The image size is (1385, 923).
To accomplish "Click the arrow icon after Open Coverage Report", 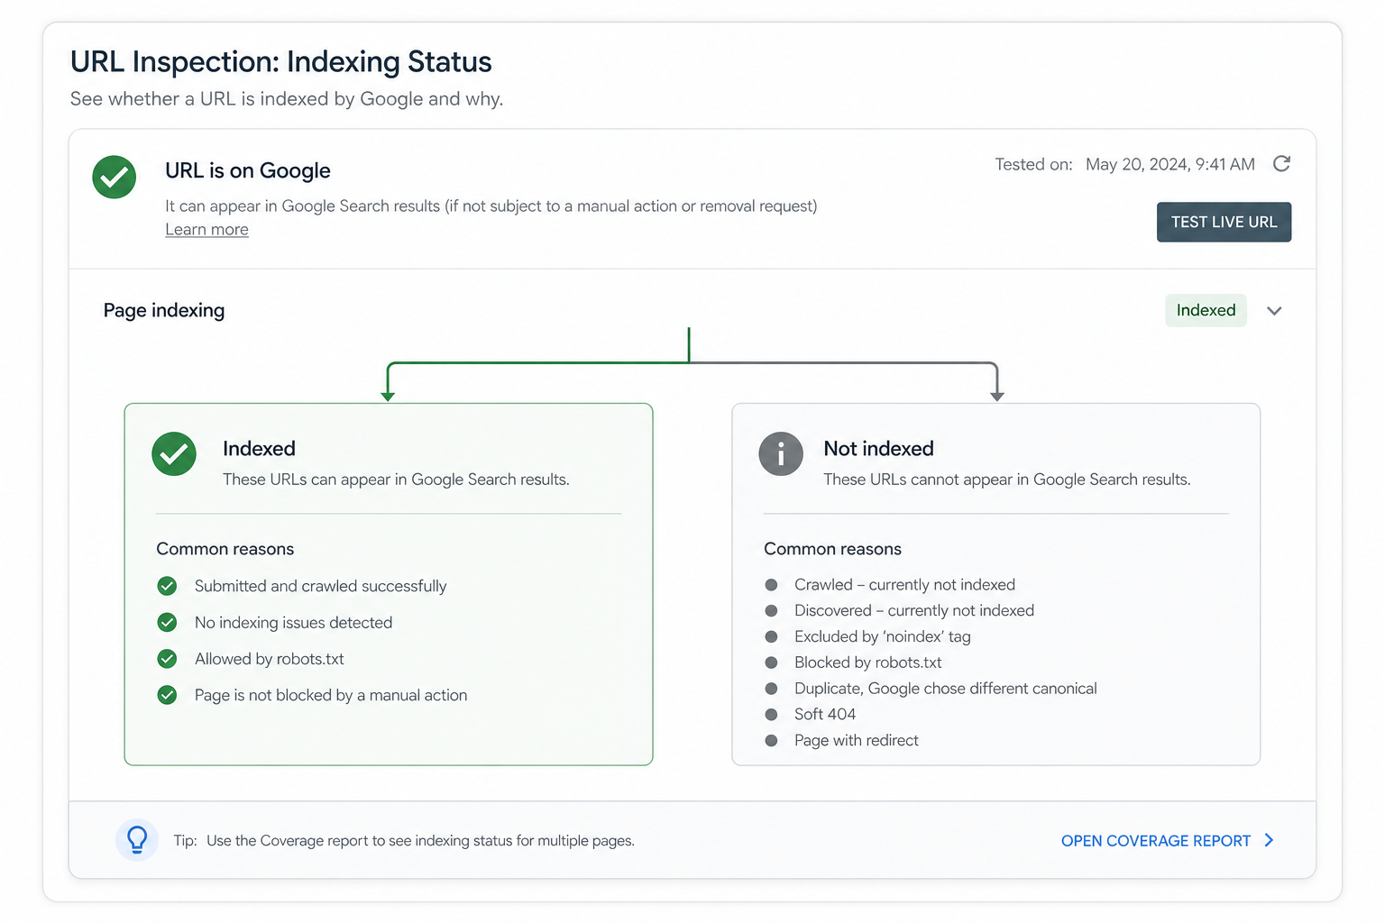I will [x=1270, y=840].
